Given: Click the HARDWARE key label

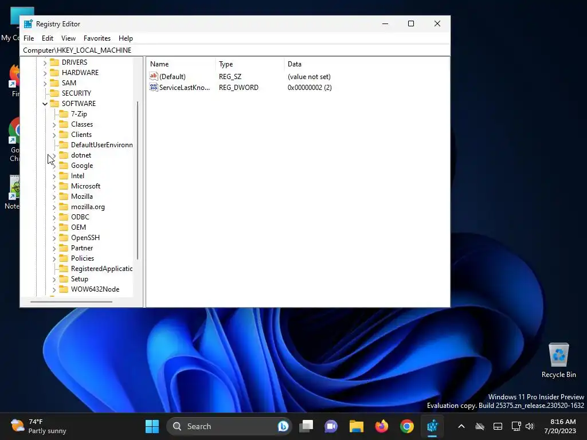Looking at the screenshot, I should [x=80, y=73].
